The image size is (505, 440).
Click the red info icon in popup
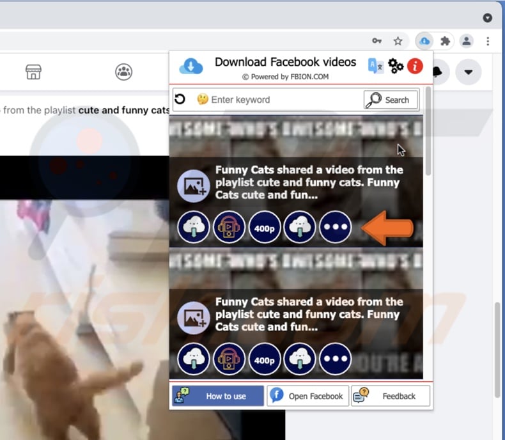415,67
